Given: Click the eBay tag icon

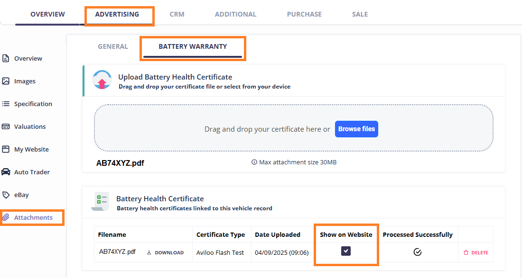Looking at the screenshot, I should (6, 195).
